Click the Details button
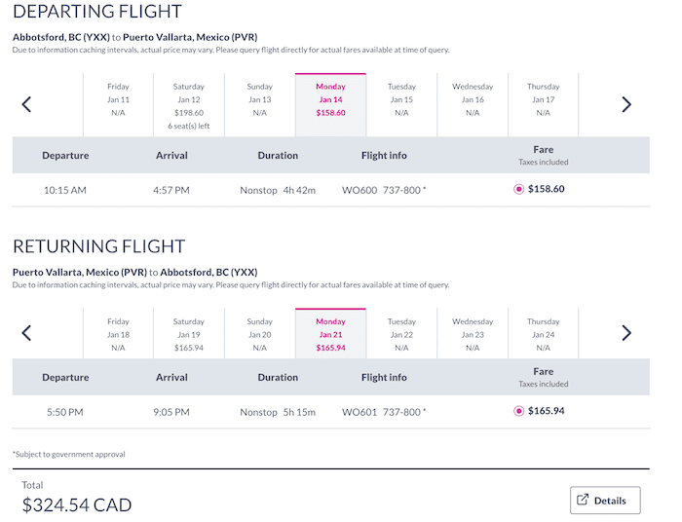Image resolution: width=682 pixels, height=522 pixels. tap(605, 501)
